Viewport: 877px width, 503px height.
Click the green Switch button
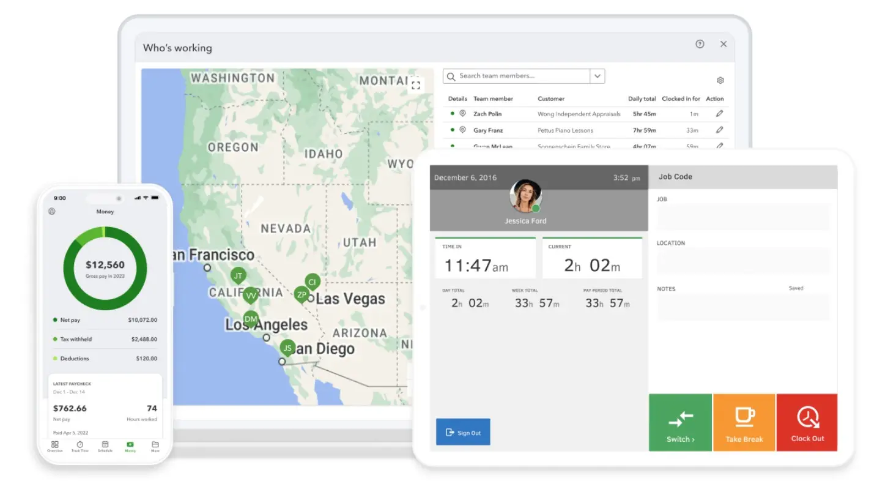coord(680,423)
